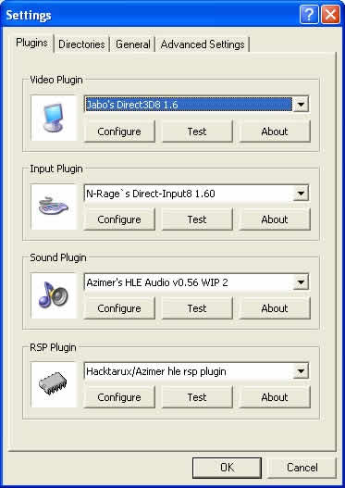Open the RSP Plugin dropdown arrow

(x=301, y=371)
